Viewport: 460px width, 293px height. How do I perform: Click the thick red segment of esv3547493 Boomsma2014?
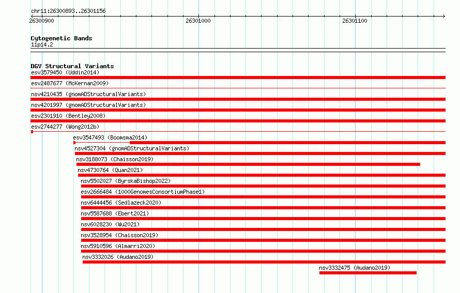(287, 143)
